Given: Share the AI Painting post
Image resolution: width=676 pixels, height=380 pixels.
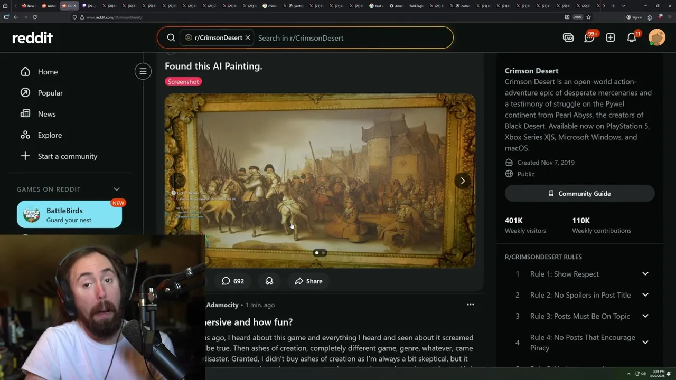Looking at the screenshot, I should [308, 281].
